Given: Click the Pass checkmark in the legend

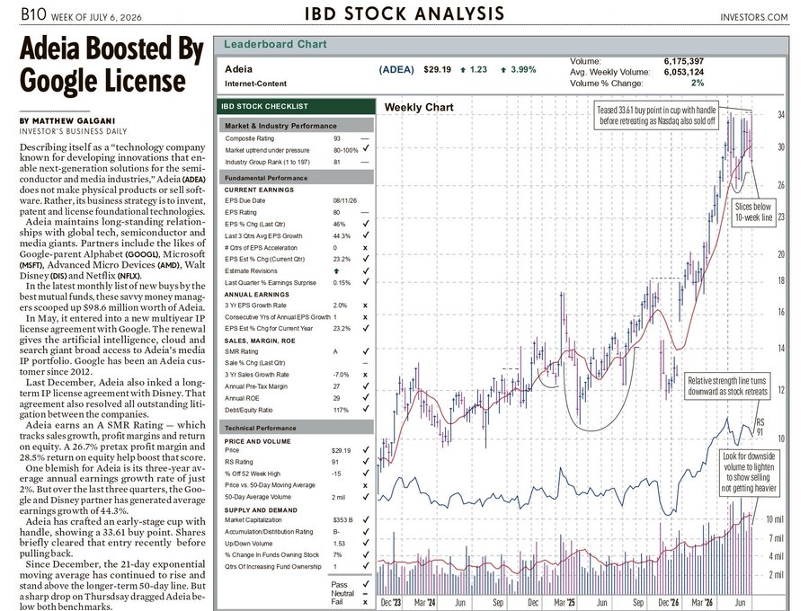Looking at the screenshot, I should pyautogui.click(x=366, y=584).
